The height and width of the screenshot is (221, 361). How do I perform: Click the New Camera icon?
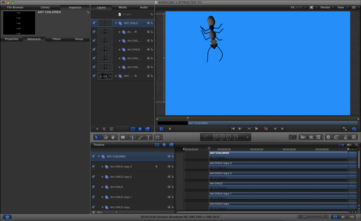click(x=303, y=137)
